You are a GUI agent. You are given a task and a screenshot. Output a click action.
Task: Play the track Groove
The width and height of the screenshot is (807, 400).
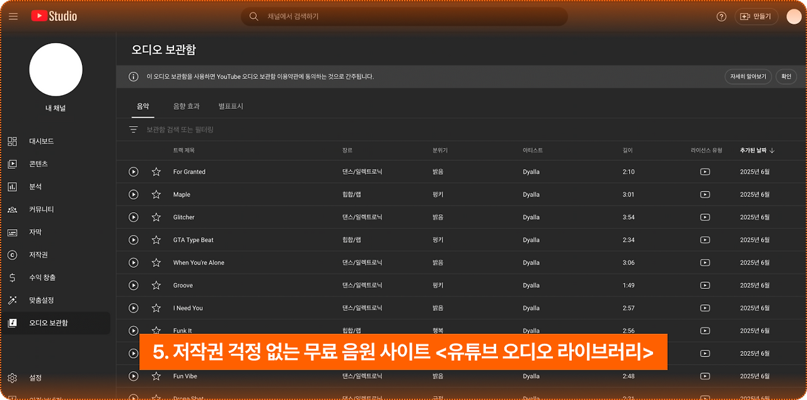tap(133, 285)
